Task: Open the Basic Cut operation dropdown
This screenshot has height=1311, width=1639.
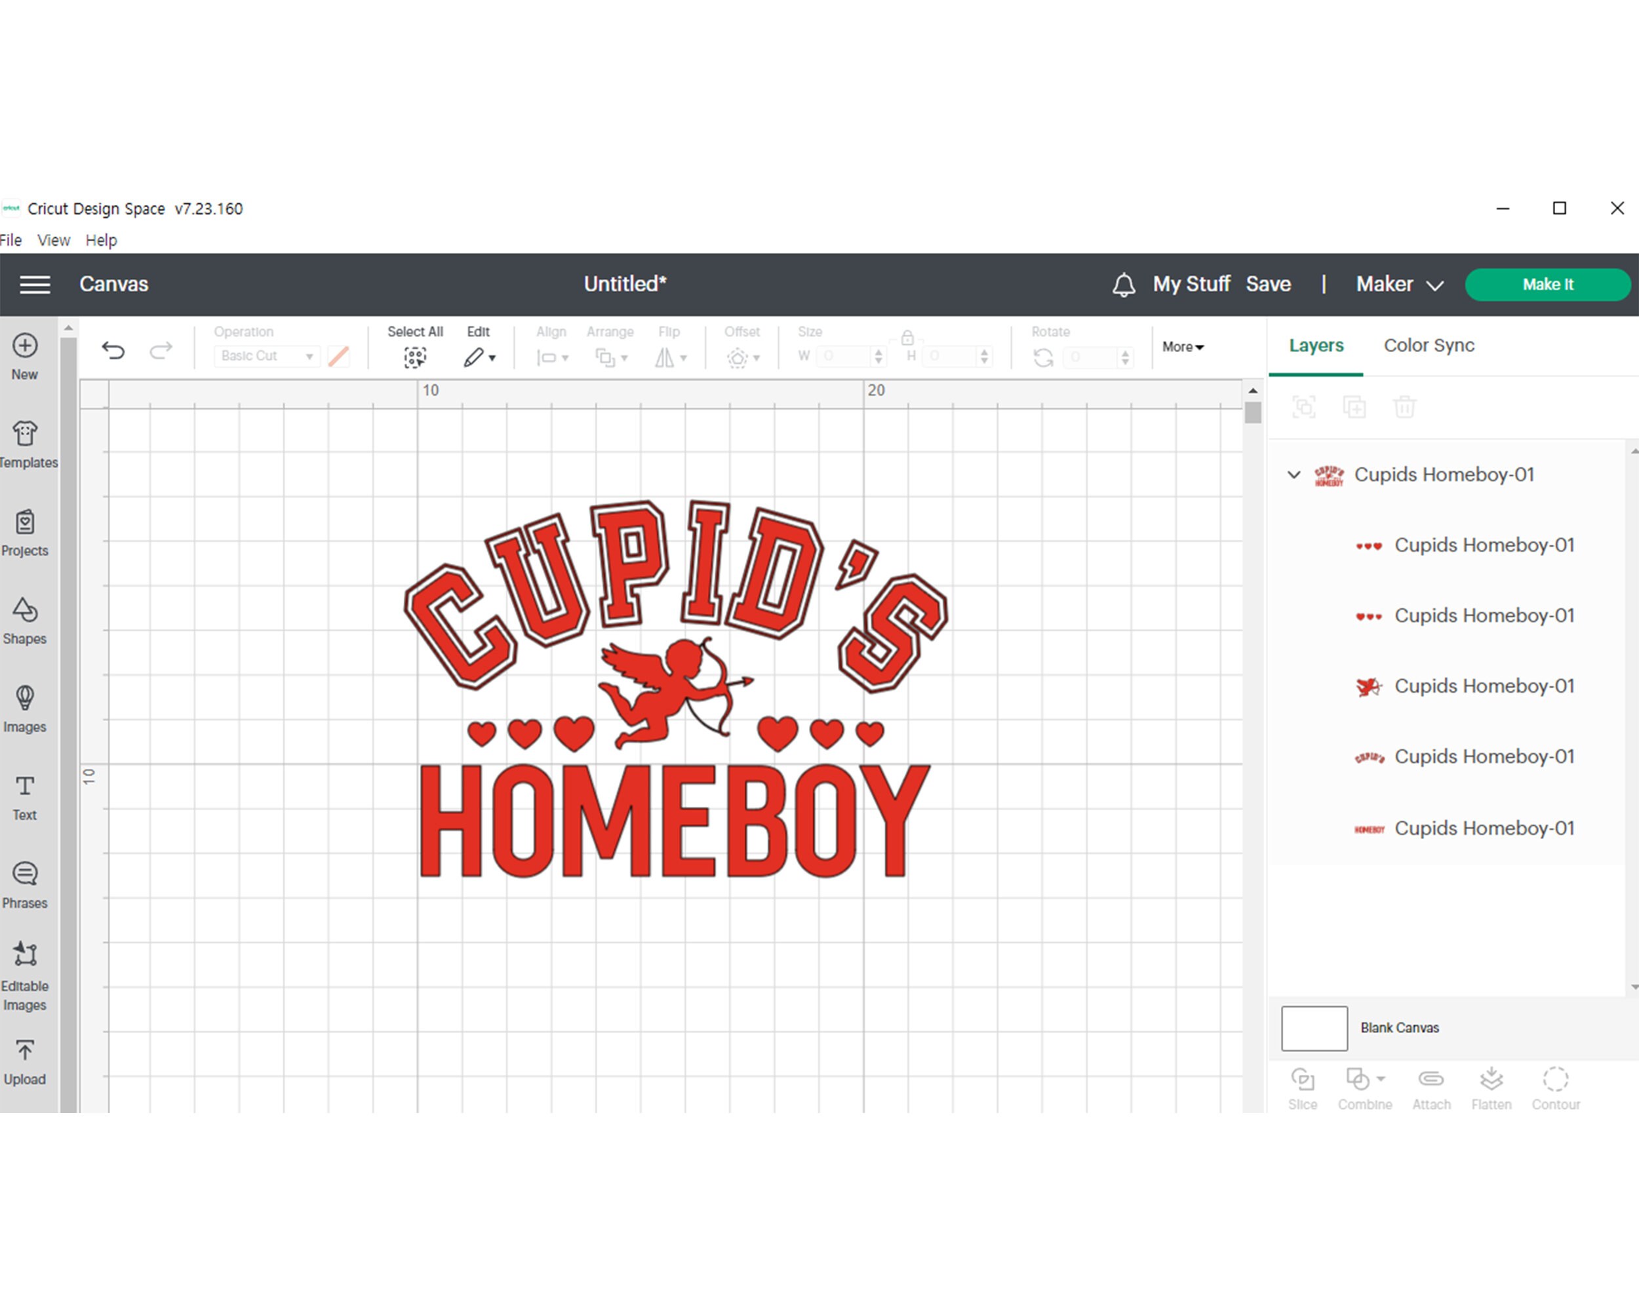Action: pyautogui.click(x=266, y=356)
